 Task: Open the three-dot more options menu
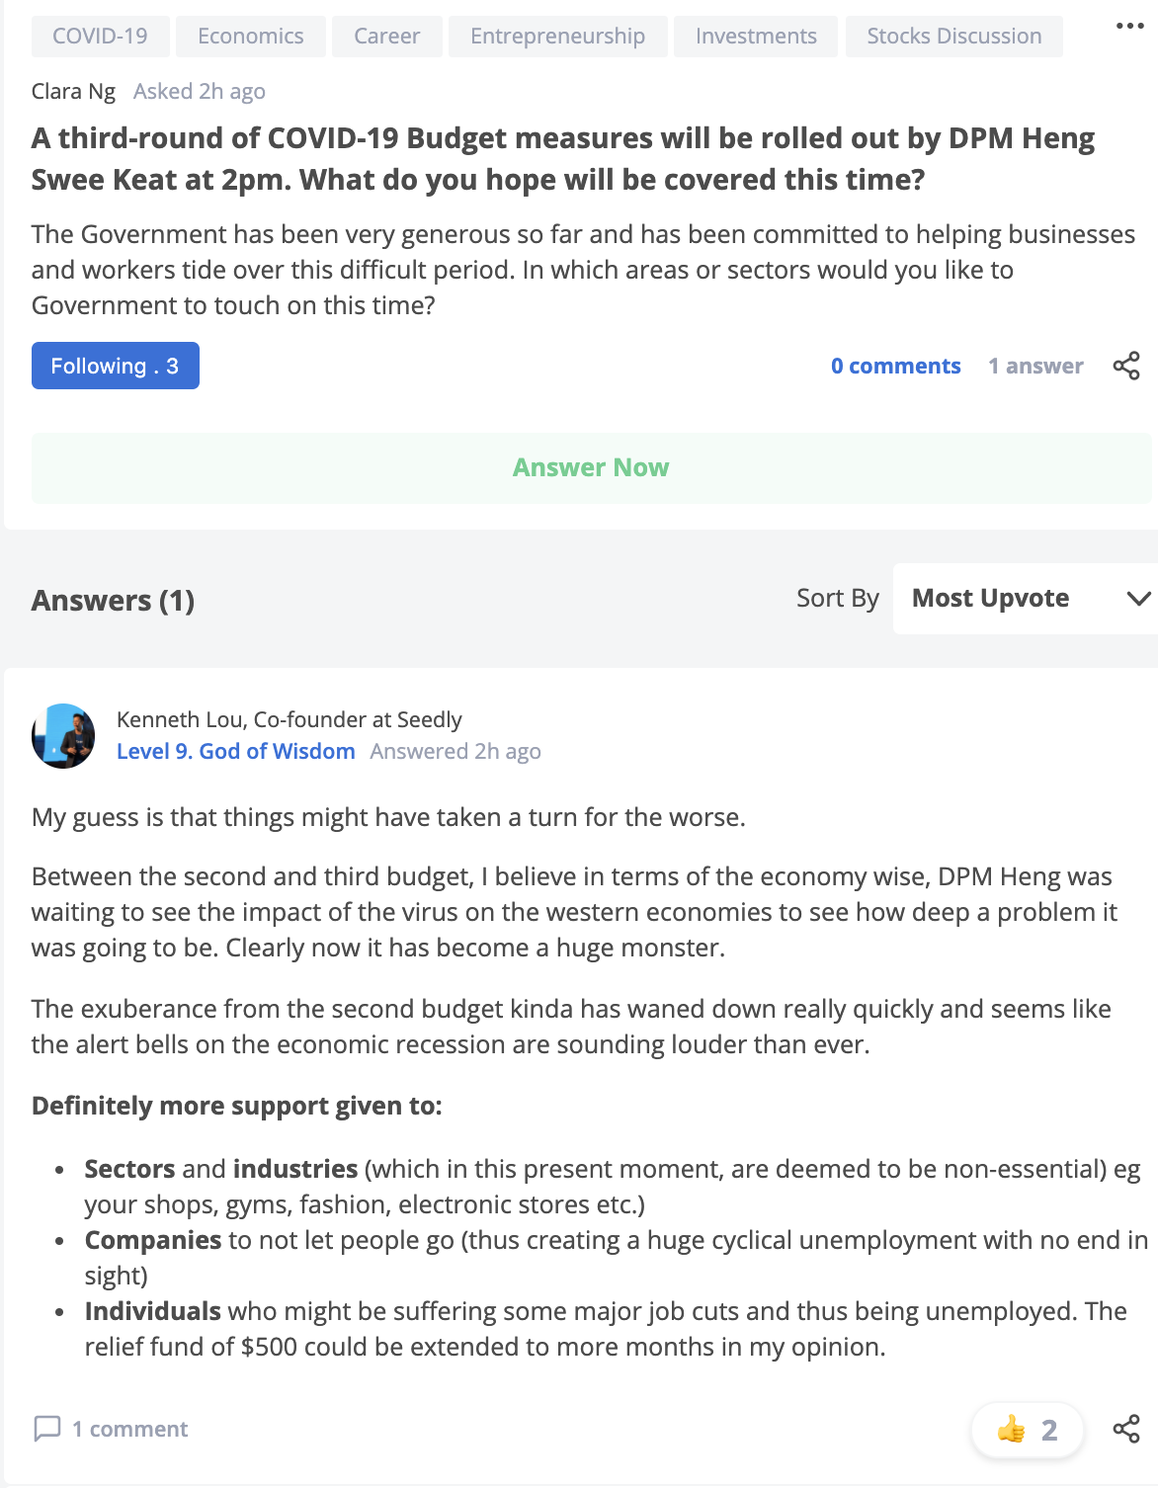(x=1129, y=26)
